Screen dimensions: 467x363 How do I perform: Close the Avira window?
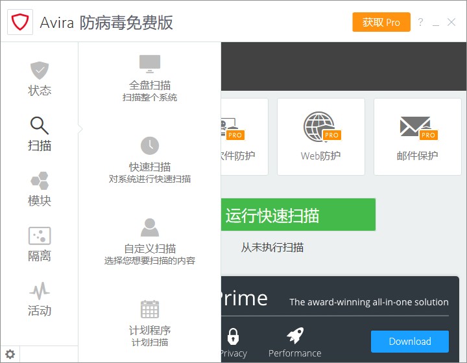point(451,22)
